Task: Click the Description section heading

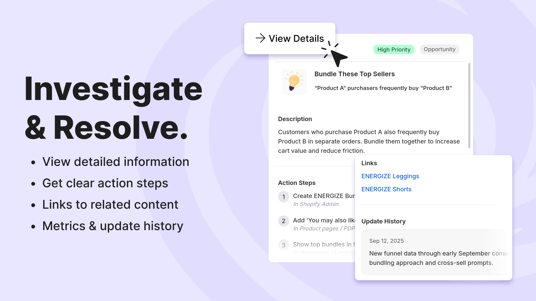Action: tap(295, 119)
